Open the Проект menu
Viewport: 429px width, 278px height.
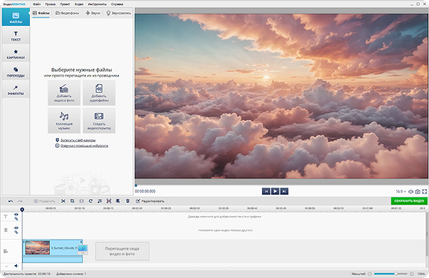pos(65,4)
